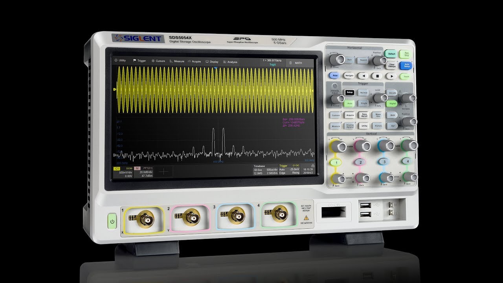Toggle the green Touch button
Viewport: 503px width, 283px height.
click(x=406, y=77)
